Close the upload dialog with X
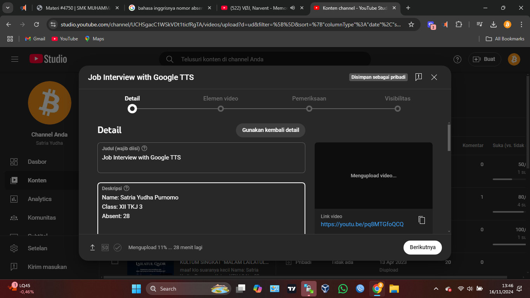The image size is (530, 298). pos(434,77)
